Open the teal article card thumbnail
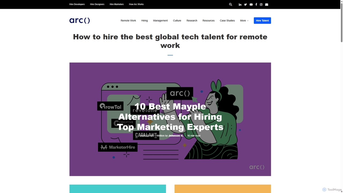This screenshot has height=193, width=343. pyautogui.click(x=118, y=189)
